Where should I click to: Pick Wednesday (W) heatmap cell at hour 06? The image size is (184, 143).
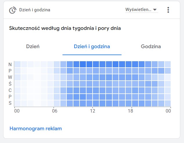pyautogui.click(x=57, y=77)
